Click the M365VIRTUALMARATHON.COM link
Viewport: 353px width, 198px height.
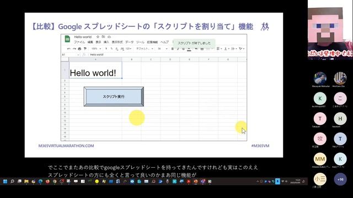[66, 146]
